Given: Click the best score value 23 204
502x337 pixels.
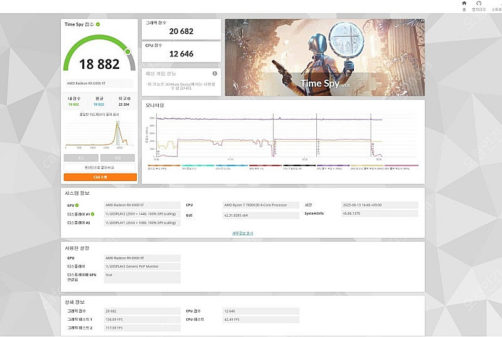Looking at the screenshot, I should [x=124, y=105].
